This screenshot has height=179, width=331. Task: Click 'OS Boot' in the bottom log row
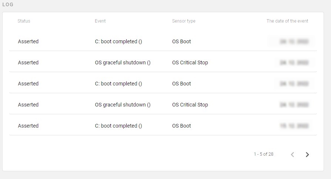[x=181, y=126]
